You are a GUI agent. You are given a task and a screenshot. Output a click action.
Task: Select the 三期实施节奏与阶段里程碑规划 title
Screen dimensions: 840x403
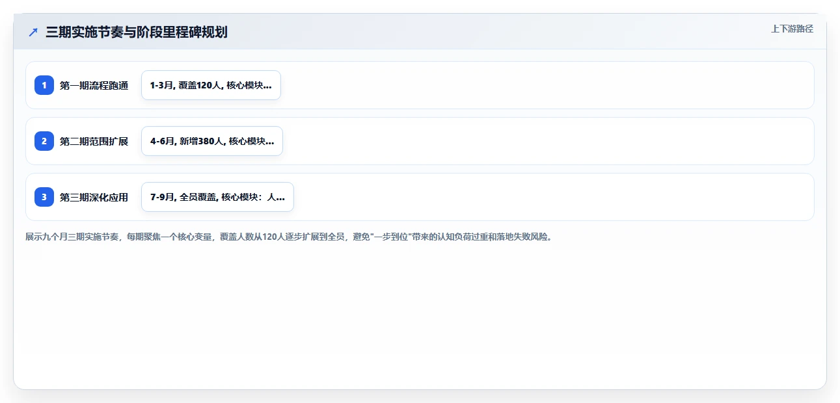tap(137, 32)
